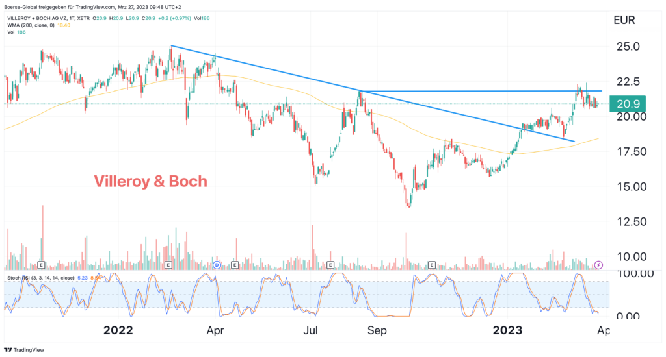Click the earnings 'E' marker right of dividend marker
This screenshot has width=666, height=357.
[235, 265]
